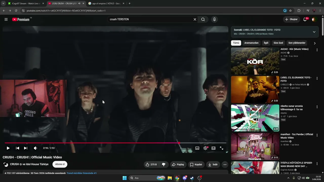Screen dimensions: 324x182
Task: Enter fullscreen mode
Action: pos(221,148)
